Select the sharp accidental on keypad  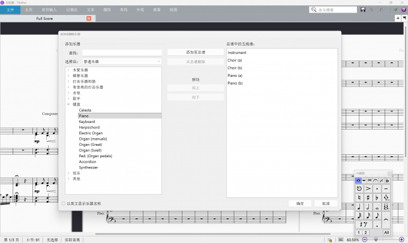(368, 197)
